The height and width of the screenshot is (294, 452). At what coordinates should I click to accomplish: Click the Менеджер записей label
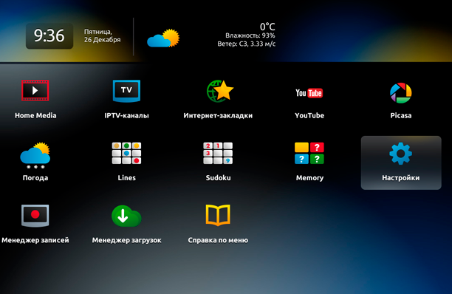tap(35, 240)
